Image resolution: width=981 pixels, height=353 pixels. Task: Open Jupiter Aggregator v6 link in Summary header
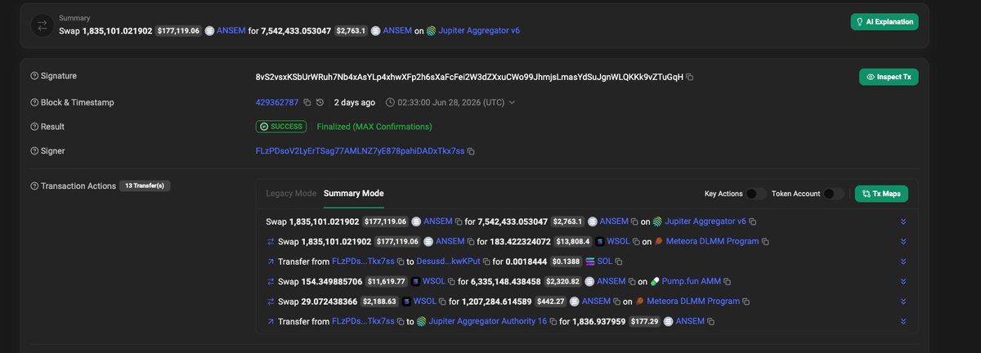[x=479, y=31]
